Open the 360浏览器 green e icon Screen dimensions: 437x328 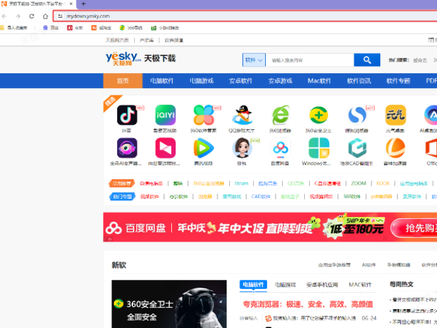coord(280,115)
